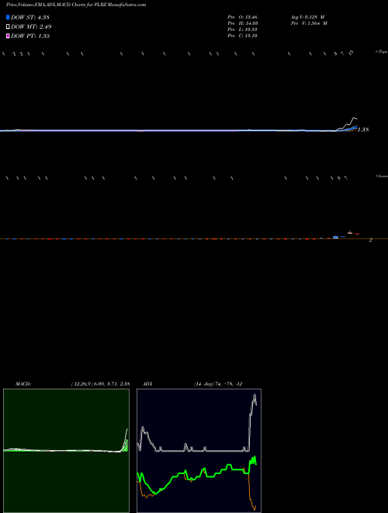Click the ADX (14 day) values text
Viewport: 388px width, 513px height.
point(218,384)
